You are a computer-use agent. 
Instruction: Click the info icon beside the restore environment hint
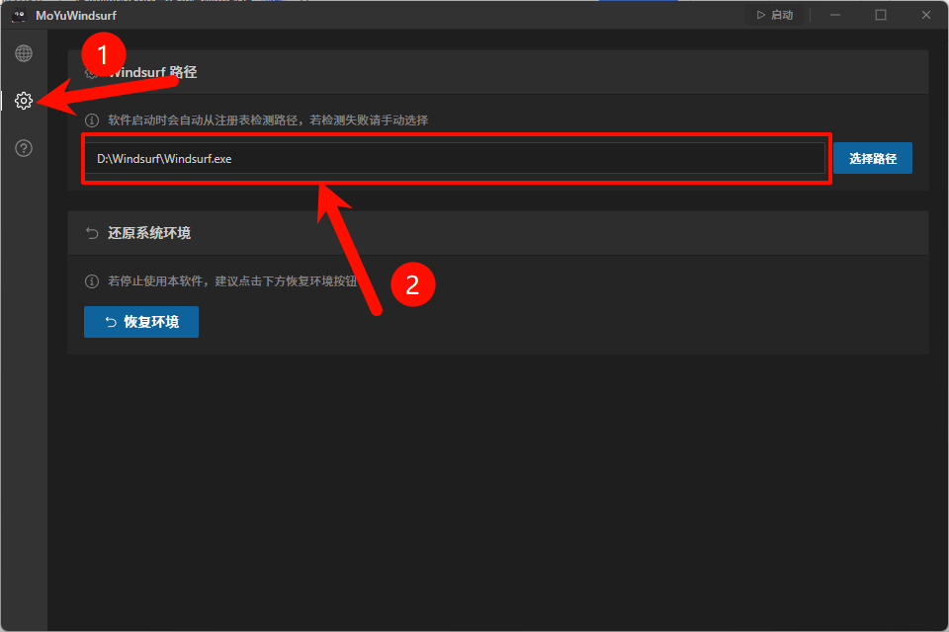tap(92, 281)
